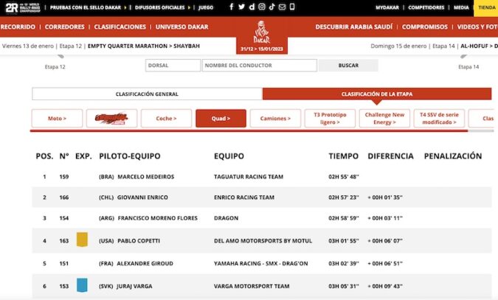Open Universo Dakar menu

point(181,27)
